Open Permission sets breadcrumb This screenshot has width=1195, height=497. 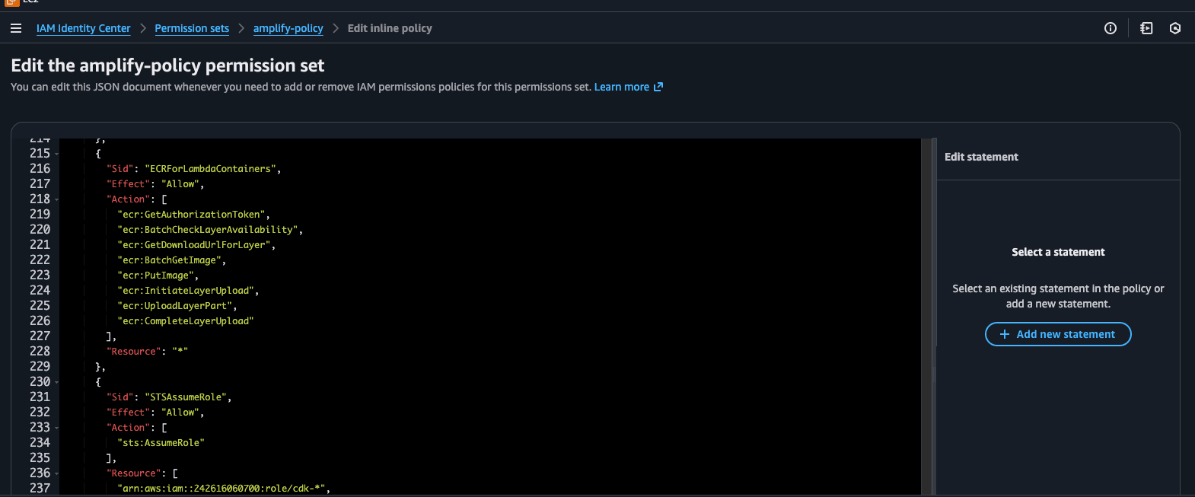pyautogui.click(x=192, y=28)
